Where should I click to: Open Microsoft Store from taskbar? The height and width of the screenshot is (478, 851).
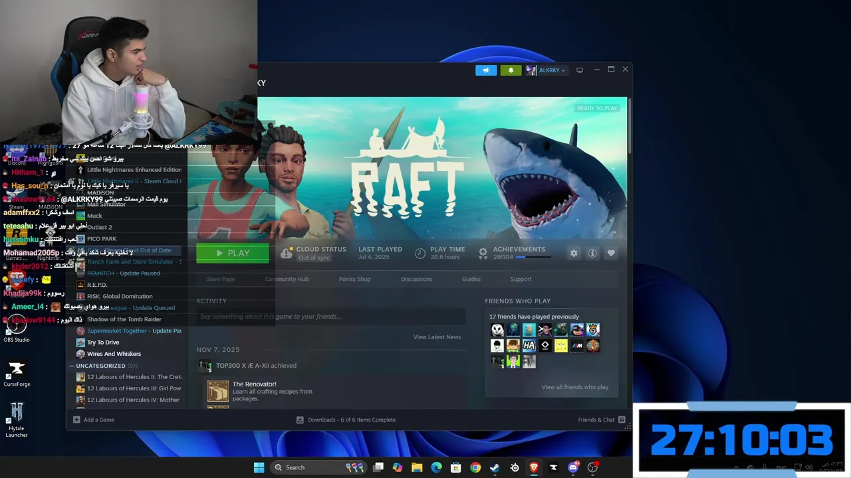pos(456,467)
